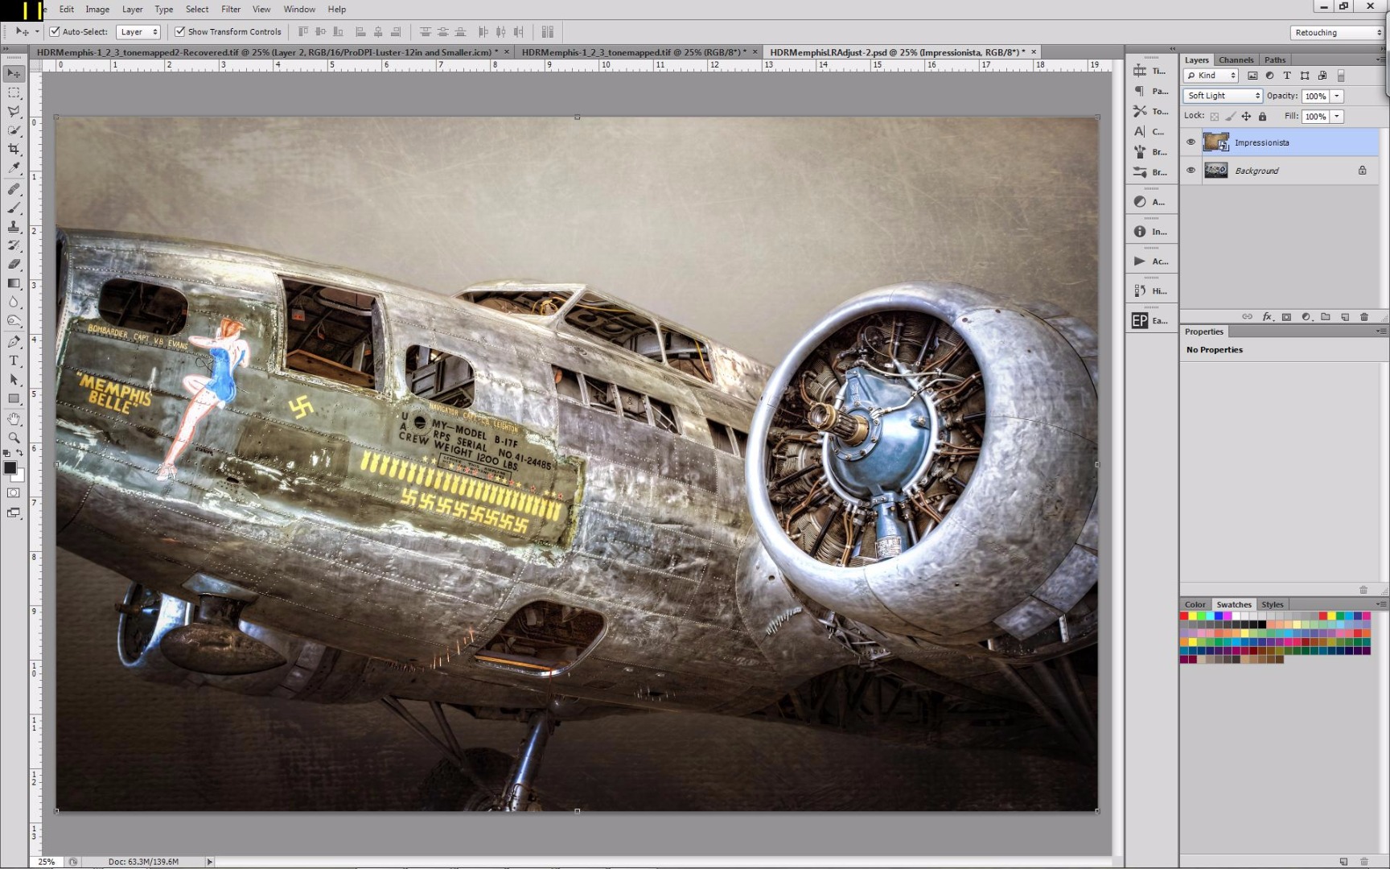Add a layer style with fx button
Viewport: 1390px width, 869px height.
coord(1267,317)
